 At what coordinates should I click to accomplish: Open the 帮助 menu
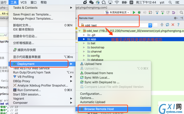(x=44, y=2)
